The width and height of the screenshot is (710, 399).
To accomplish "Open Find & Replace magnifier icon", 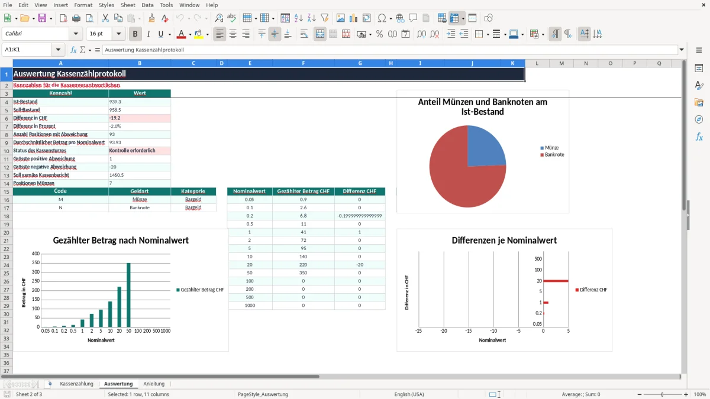I will [x=219, y=18].
